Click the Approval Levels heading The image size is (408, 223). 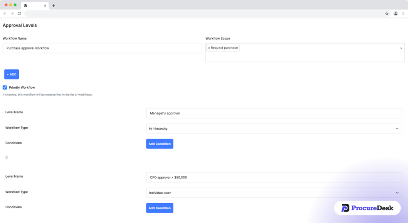tap(20, 25)
